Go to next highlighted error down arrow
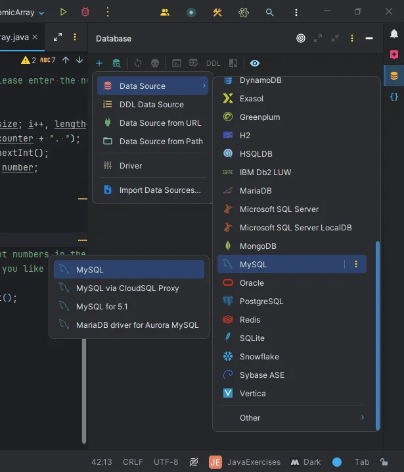 pyautogui.click(x=79, y=60)
